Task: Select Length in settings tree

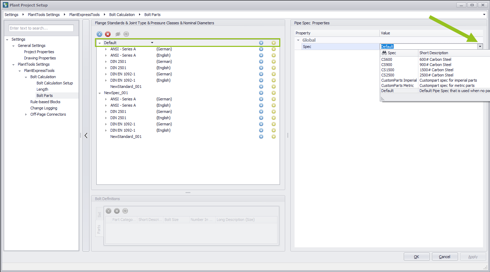Action: (x=42, y=89)
